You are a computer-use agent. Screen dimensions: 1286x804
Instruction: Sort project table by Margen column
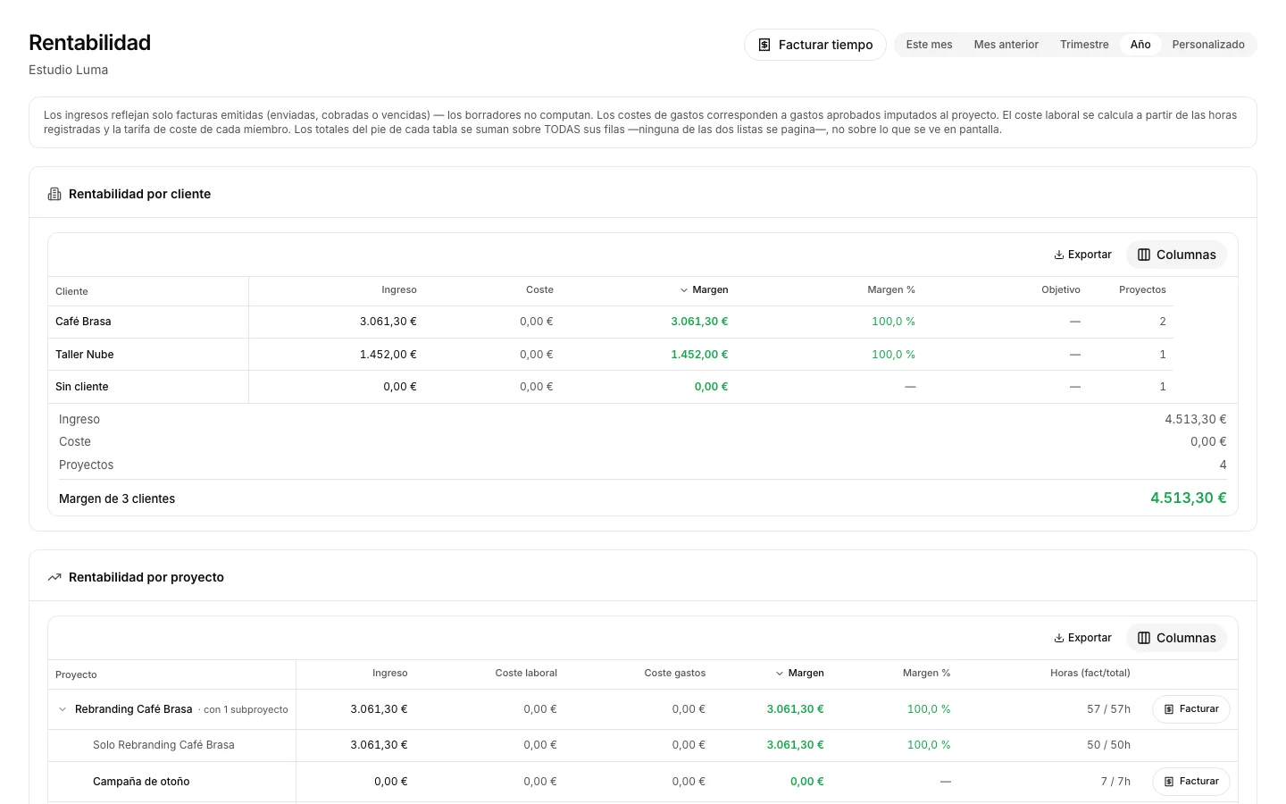(799, 674)
